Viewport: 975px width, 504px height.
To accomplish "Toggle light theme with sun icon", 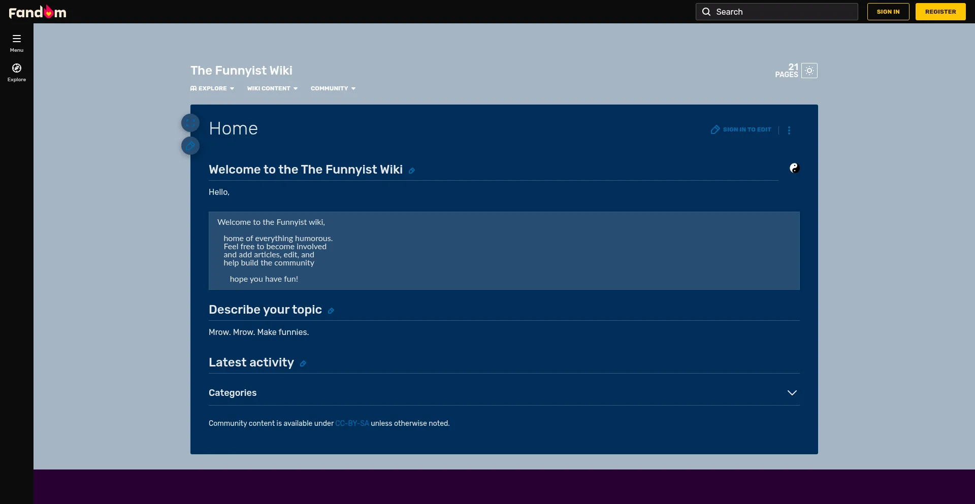I will coord(809,71).
